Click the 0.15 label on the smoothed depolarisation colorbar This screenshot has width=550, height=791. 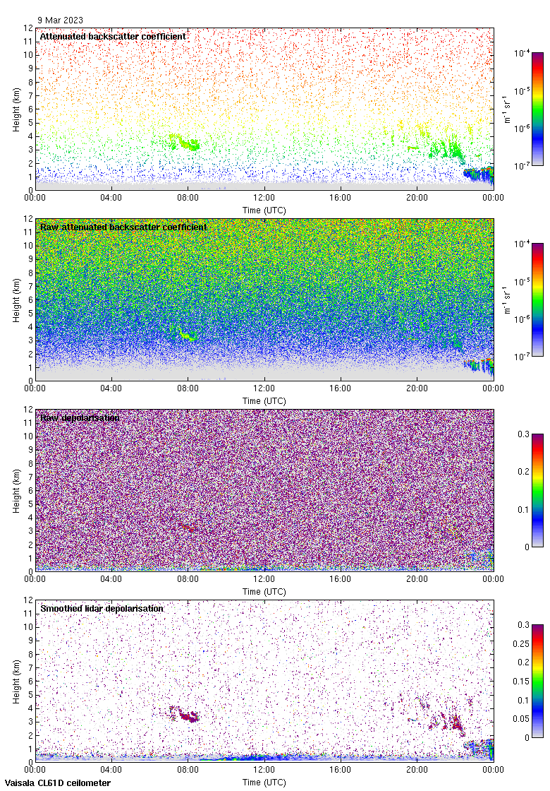pyautogui.click(x=521, y=682)
